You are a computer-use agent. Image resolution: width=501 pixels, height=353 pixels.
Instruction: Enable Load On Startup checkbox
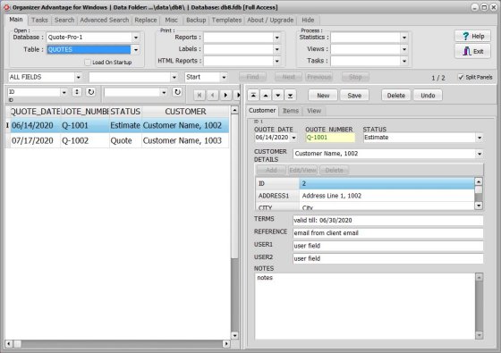point(88,63)
